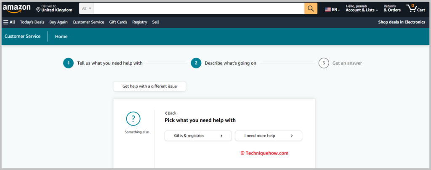Click the Back arrow link
Image resolution: width=431 pixels, height=170 pixels.
point(170,113)
